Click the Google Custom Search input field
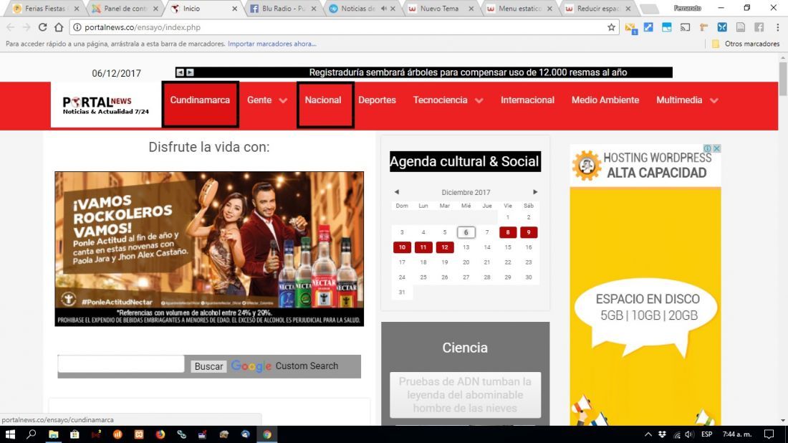The width and height of the screenshot is (788, 443). [x=121, y=364]
